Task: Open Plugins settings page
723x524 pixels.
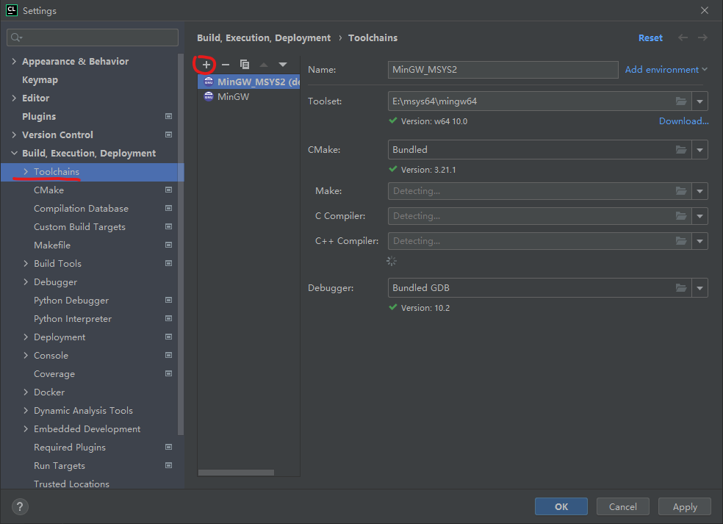Action: click(x=39, y=116)
